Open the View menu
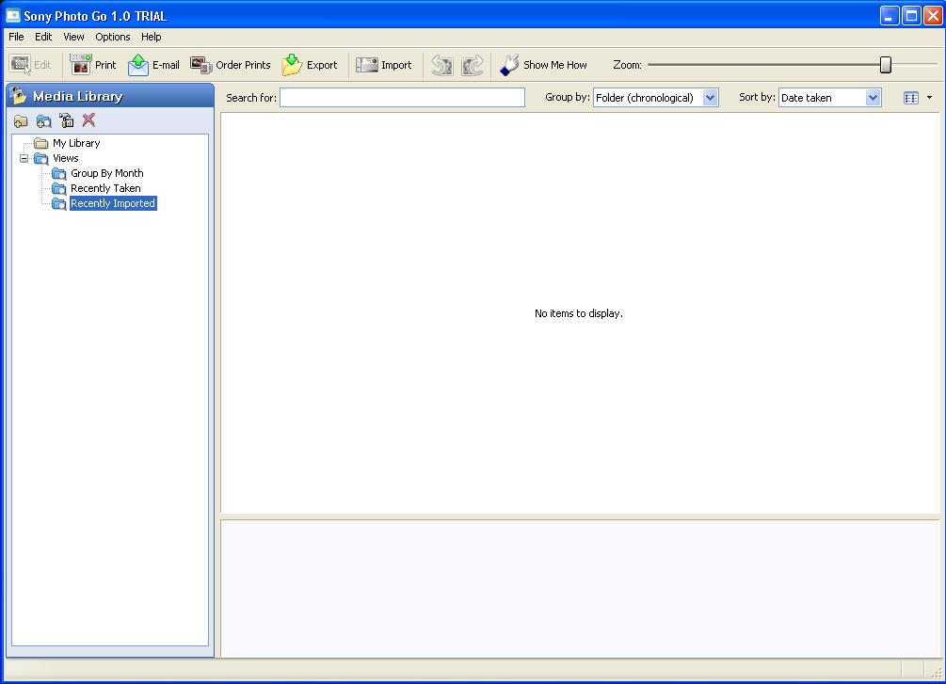The image size is (946, 684). (73, 37)
